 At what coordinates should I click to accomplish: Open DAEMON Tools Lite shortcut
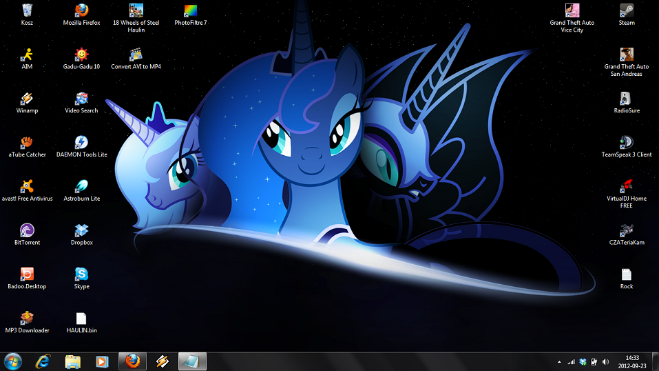click(81, 143)
